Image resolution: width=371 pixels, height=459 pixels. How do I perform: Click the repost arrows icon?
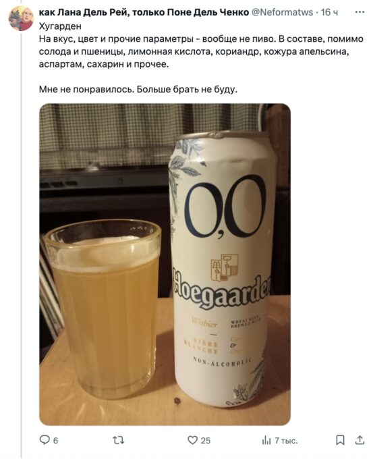coord(119,440)
